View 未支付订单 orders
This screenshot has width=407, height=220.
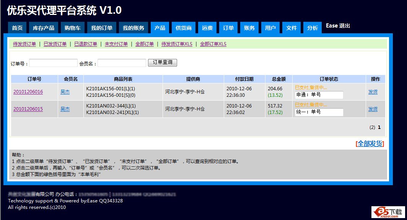pos(116,44)
